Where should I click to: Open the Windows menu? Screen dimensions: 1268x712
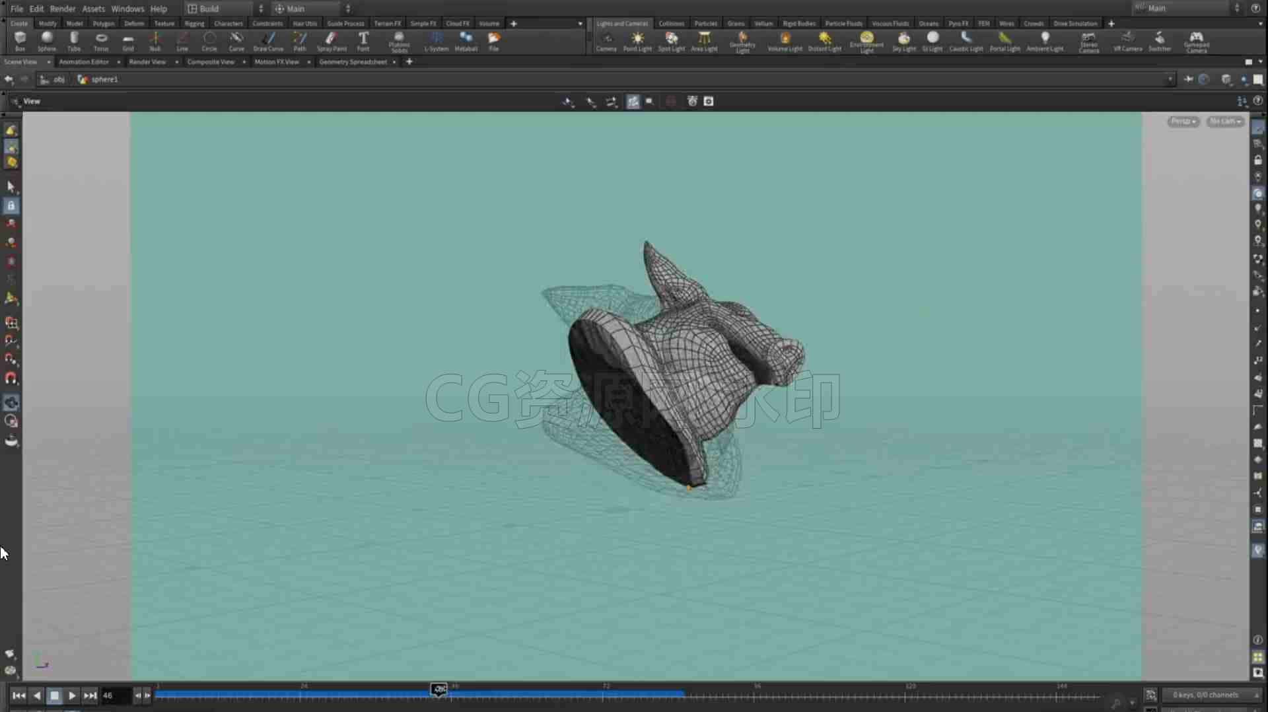click(x=127, y=9)
